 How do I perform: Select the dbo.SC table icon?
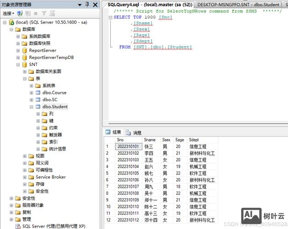tap(38, 99)
